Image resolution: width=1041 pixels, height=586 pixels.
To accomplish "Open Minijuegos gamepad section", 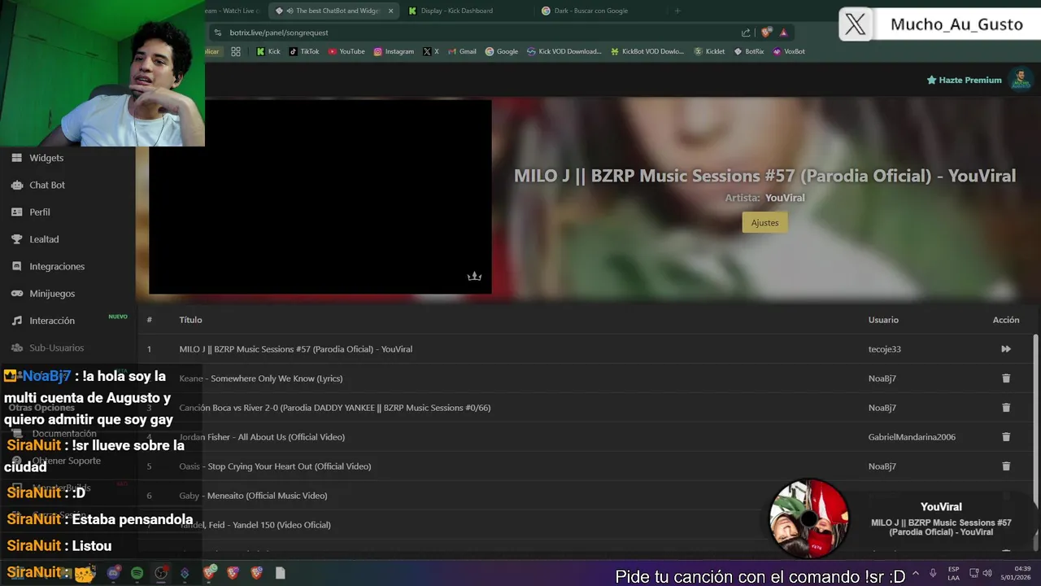I will tap(52, 293).
